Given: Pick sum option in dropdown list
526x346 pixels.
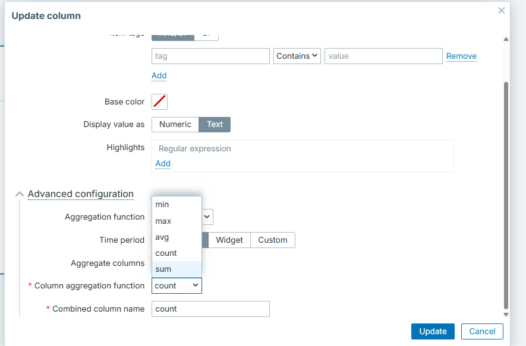Looking at the screenshot, I should click(176, 269).
